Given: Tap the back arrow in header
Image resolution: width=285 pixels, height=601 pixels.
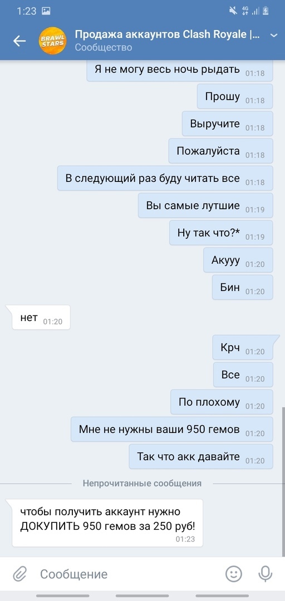Looking at the screenshot, I should 19,41.
